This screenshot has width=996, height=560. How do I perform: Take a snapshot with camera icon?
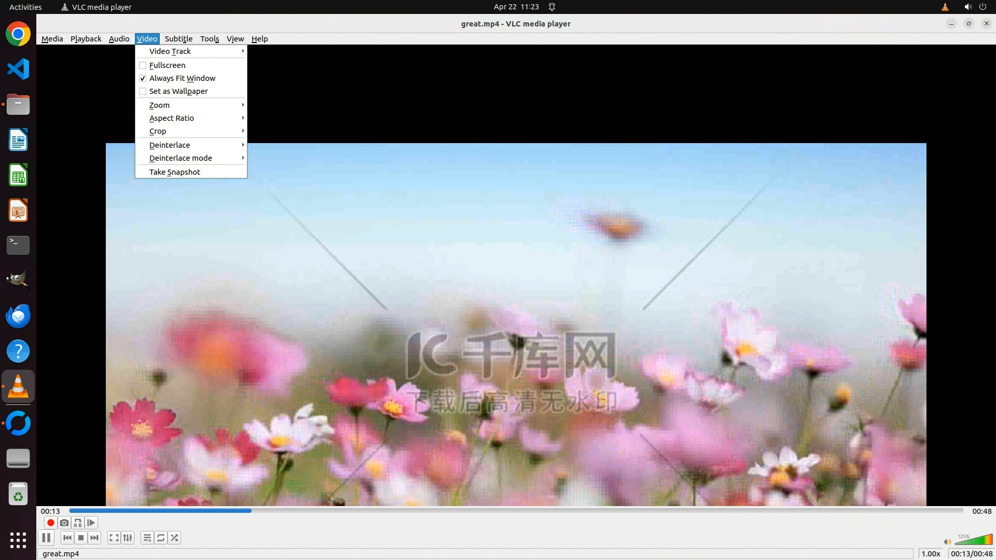click(64, 523)
